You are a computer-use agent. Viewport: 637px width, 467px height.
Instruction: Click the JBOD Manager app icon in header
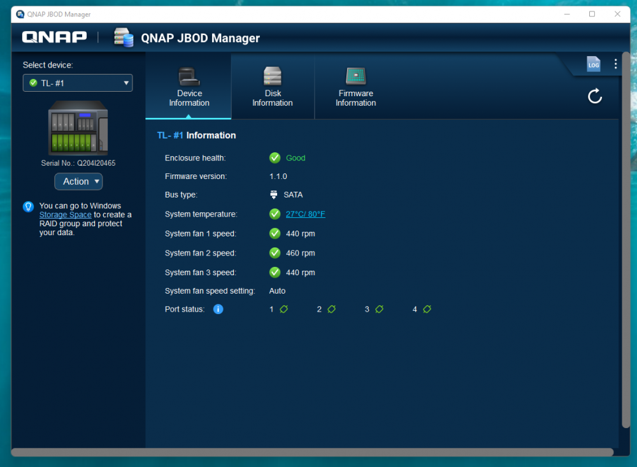(124, 38)
